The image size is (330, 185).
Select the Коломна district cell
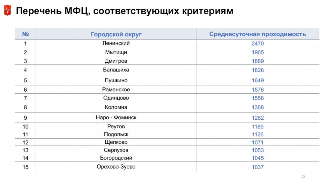tap(116, 107)
